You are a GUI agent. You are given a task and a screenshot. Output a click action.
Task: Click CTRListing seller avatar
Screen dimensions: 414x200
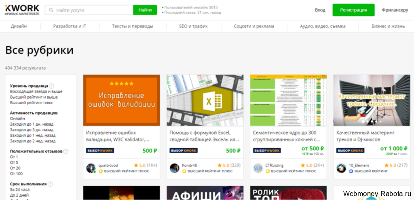point(258,168)
